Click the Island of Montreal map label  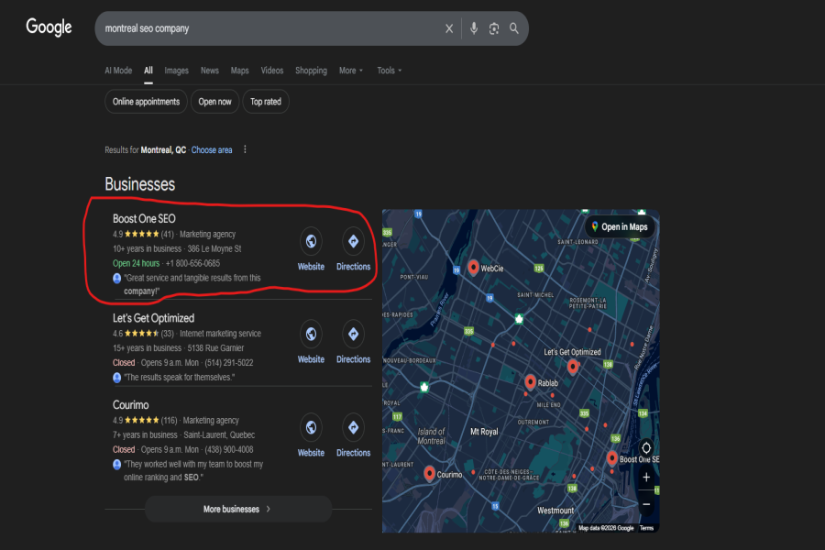[x=432, y=436]
